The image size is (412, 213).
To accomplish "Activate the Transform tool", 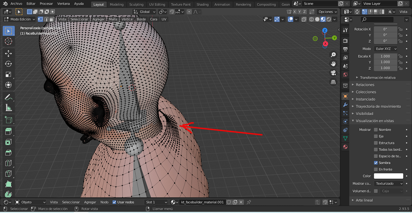I will [9, 85].
